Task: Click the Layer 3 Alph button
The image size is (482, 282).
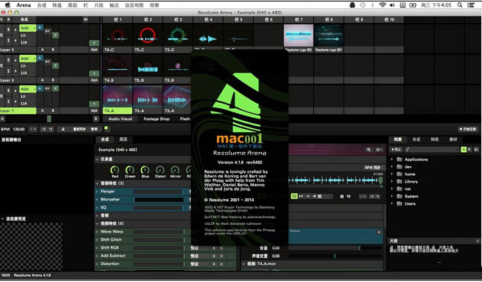Action: [x=94, y=50]
